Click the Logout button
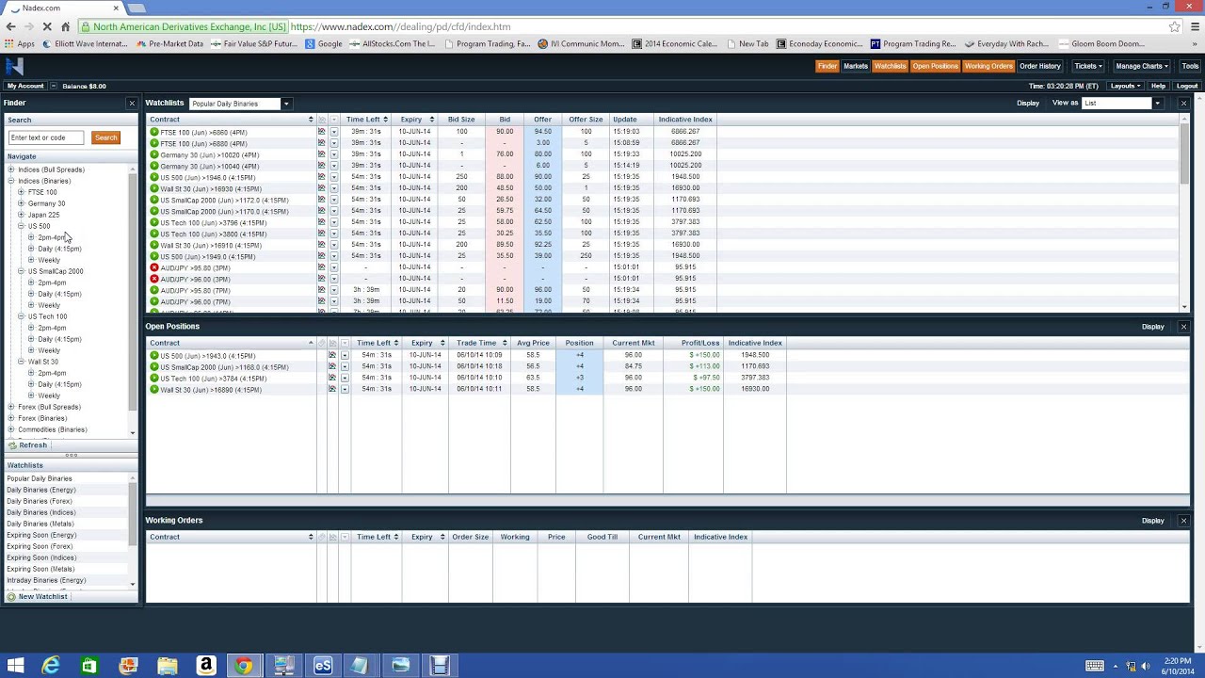Image resolution: width=1205 pixels, height=678 pixels. click(1187, 86)
